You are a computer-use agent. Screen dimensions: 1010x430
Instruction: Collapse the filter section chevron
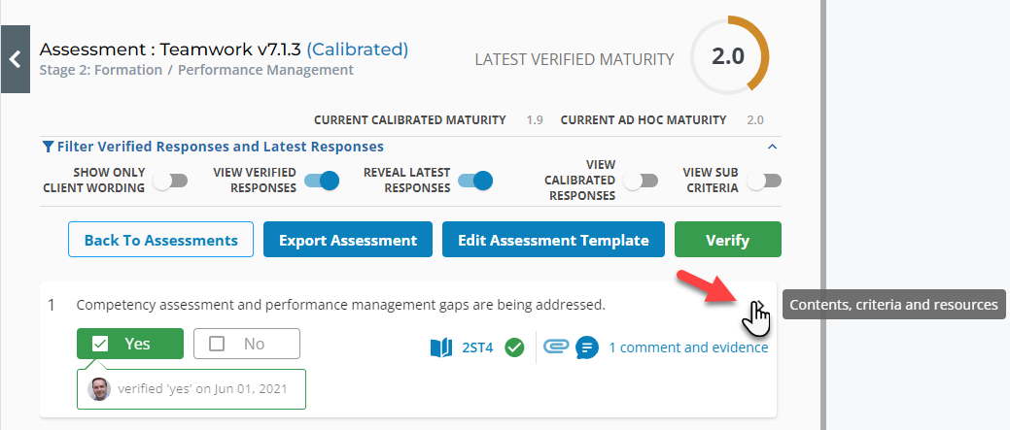tap(772, 148)
